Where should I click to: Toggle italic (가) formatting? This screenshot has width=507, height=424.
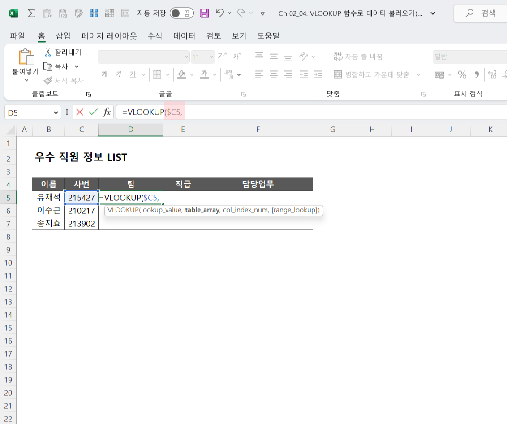pyautogui.click(x=119, y=74)
